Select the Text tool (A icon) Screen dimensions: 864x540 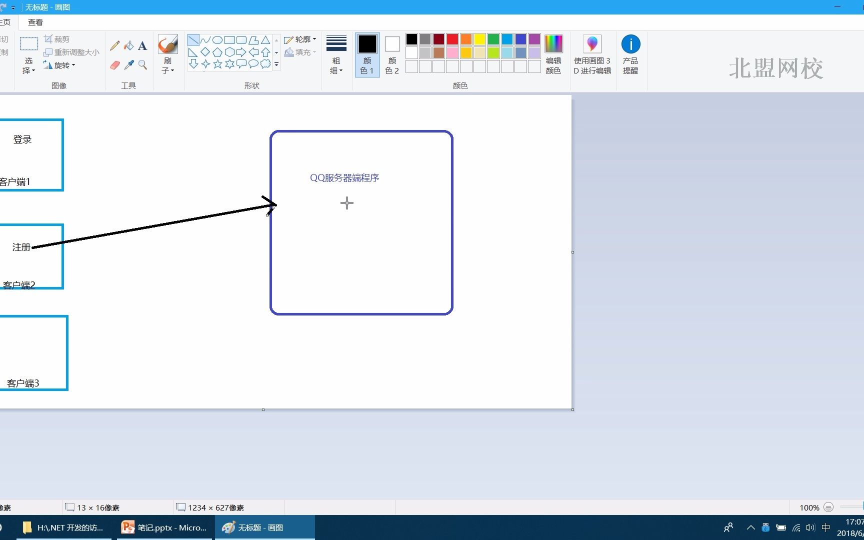pos(142,46)
